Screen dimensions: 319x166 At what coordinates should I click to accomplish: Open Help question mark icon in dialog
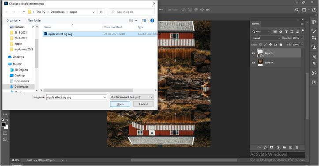point(152,21)
